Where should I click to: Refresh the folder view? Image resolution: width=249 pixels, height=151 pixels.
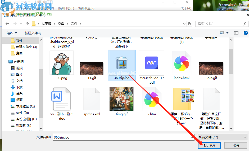[189, 24]
